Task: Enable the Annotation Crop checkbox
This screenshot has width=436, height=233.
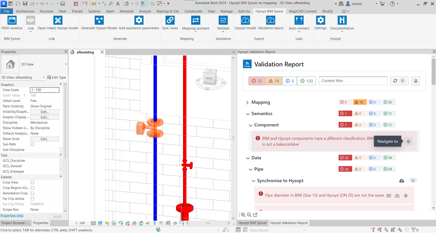Action: (x=33, y=193)
